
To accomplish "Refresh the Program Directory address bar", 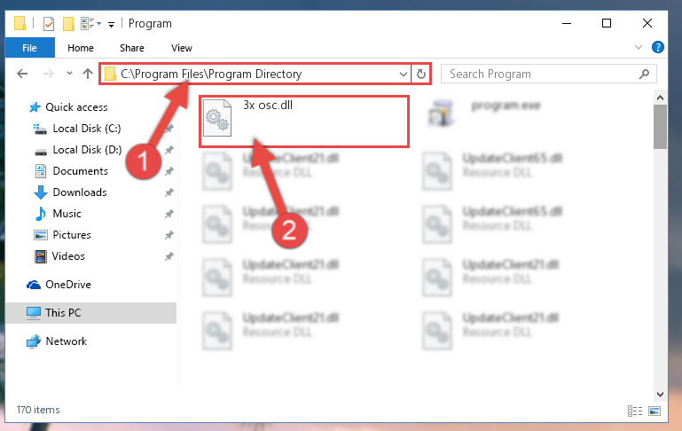I will pos(420,74).
